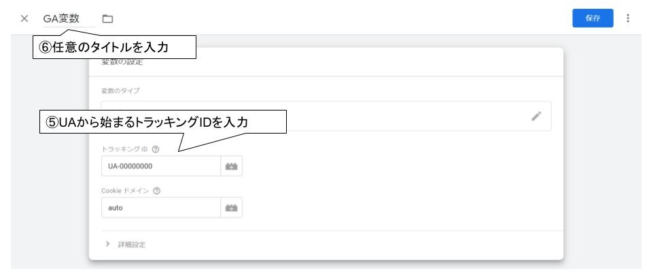The height and width of the screenshot is (280, 647).
Task: Click the folder icon next to GA変数
Action: [x=107, y=18]
